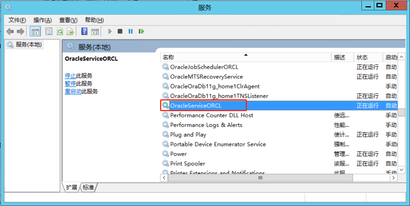Screen dimensions: 410x206
Task: Click the Pause Service icon
Action: (131, 32)
